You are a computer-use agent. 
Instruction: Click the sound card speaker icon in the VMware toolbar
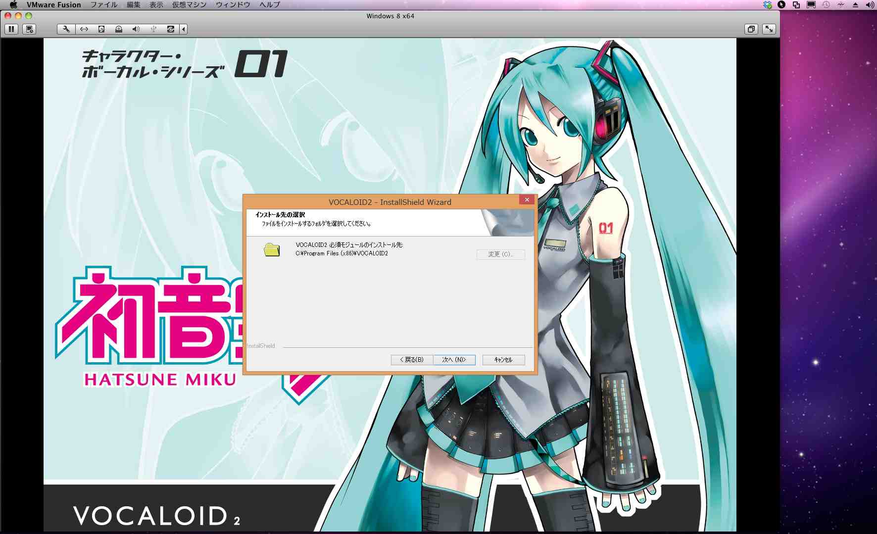tap(136, 29)
